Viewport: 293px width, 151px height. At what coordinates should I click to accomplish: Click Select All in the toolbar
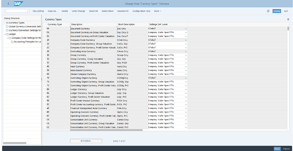[93, 11]
